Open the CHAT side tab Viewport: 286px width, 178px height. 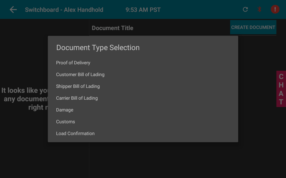point(281,89)
